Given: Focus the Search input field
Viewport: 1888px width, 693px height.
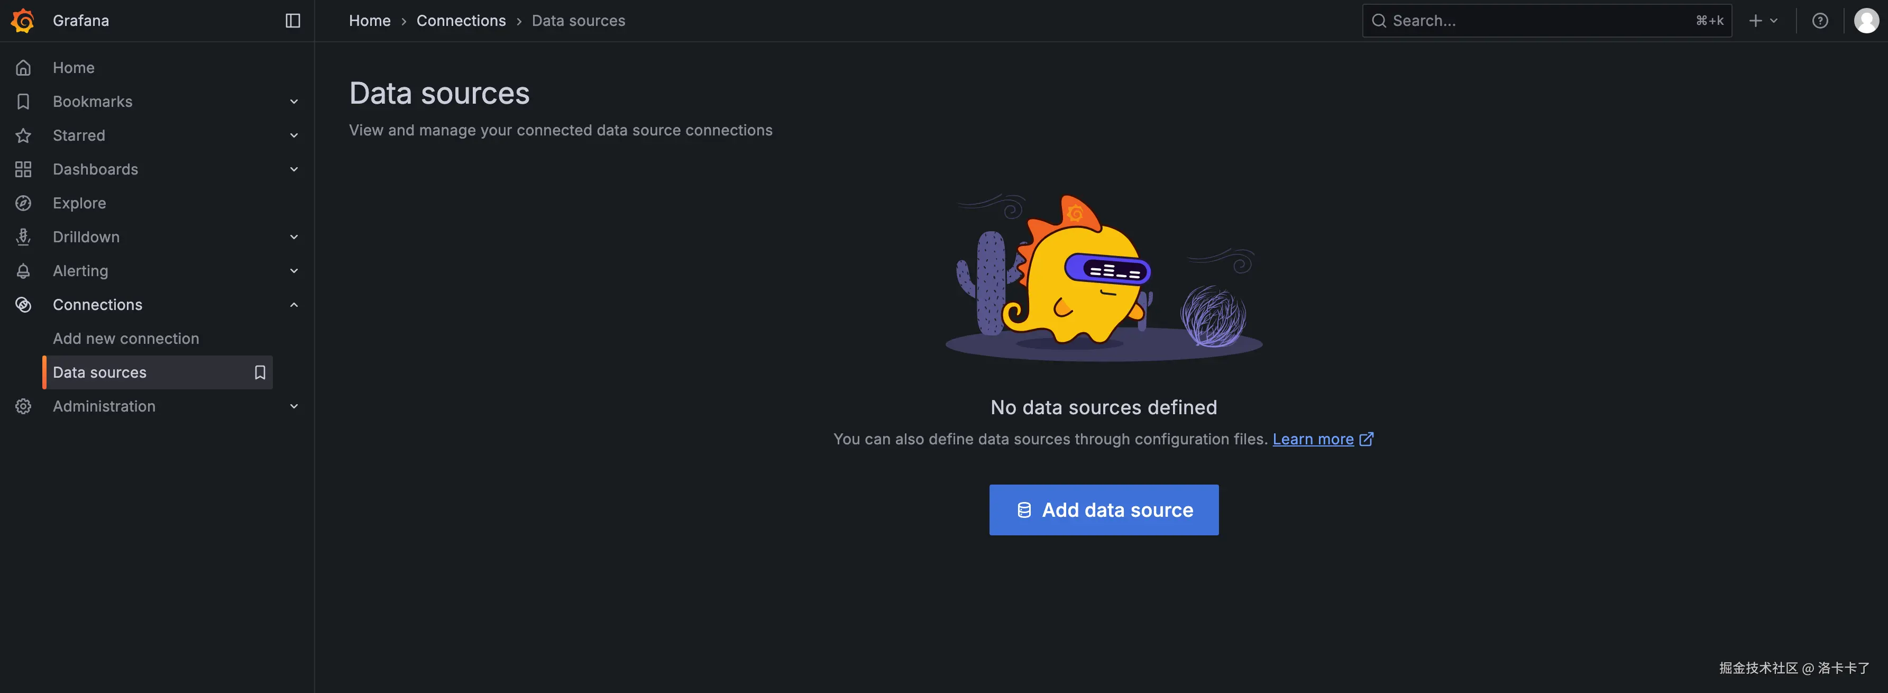Looking at the screenshot, I should click(1539, 21).
